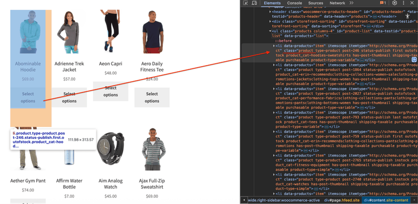
Task: Expand the storefront-sorting div node
Action: point(270,22)
